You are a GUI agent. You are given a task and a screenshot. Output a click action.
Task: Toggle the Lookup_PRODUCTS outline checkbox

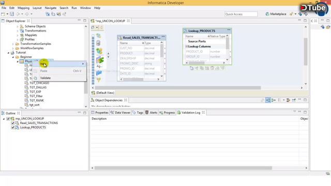(x=12, y=128)
